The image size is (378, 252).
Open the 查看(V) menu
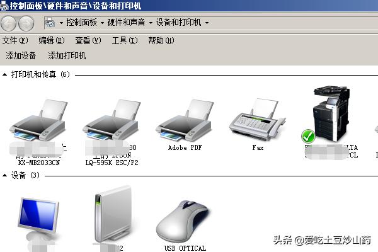[88, 40]
